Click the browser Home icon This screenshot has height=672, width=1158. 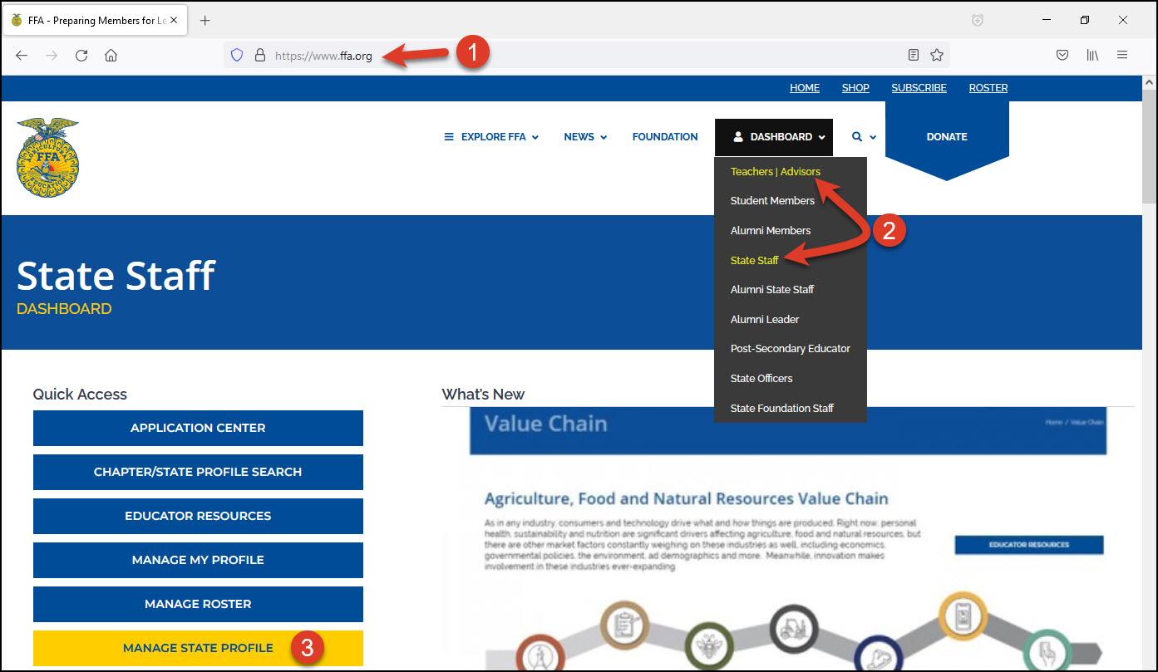[x=111, y=55]
